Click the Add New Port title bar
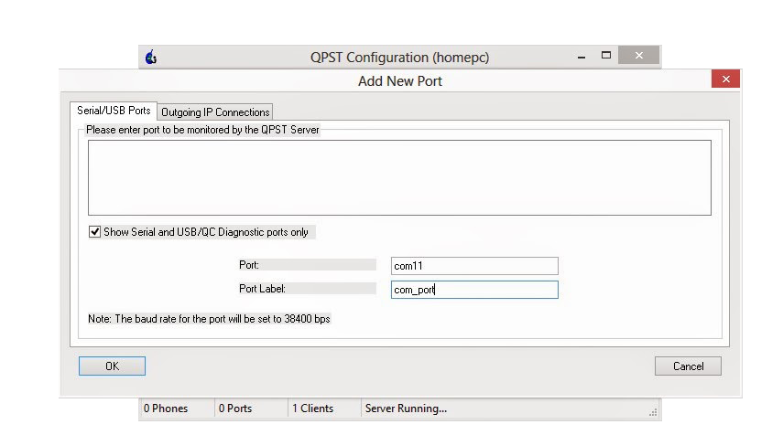This screenshot has width=783, height=435. coord(399,80)
